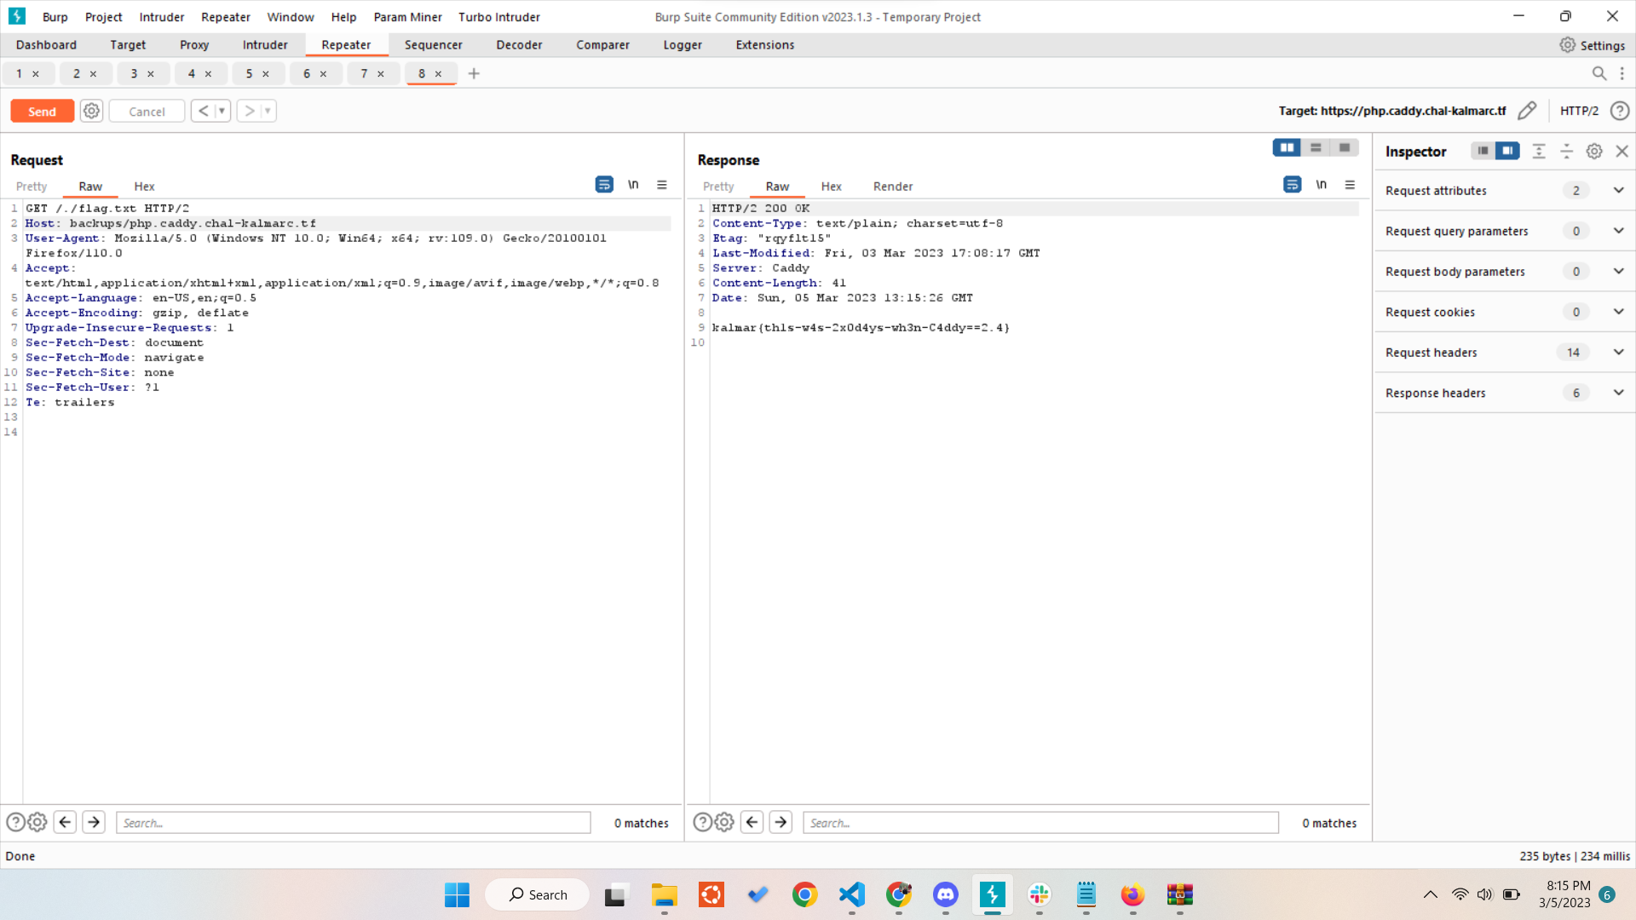This screenshot has width=1636, height=920.
Task: Toggle response non-printable characters \n
Action: coord(1321,185)
